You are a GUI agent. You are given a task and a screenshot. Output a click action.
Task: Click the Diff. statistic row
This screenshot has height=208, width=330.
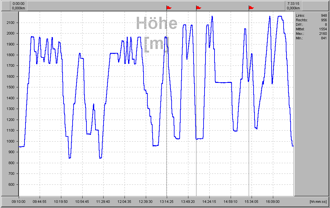coord(311,25)
